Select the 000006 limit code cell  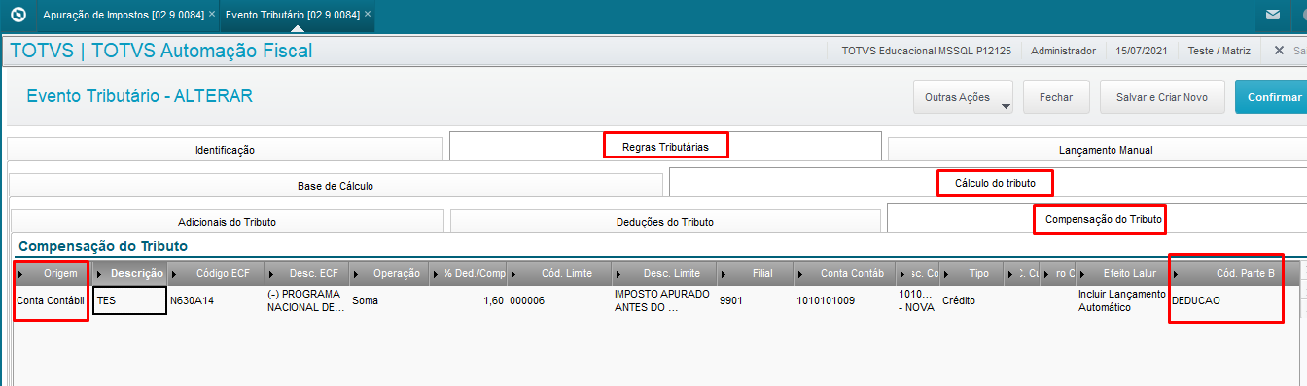tap(559, 300)
